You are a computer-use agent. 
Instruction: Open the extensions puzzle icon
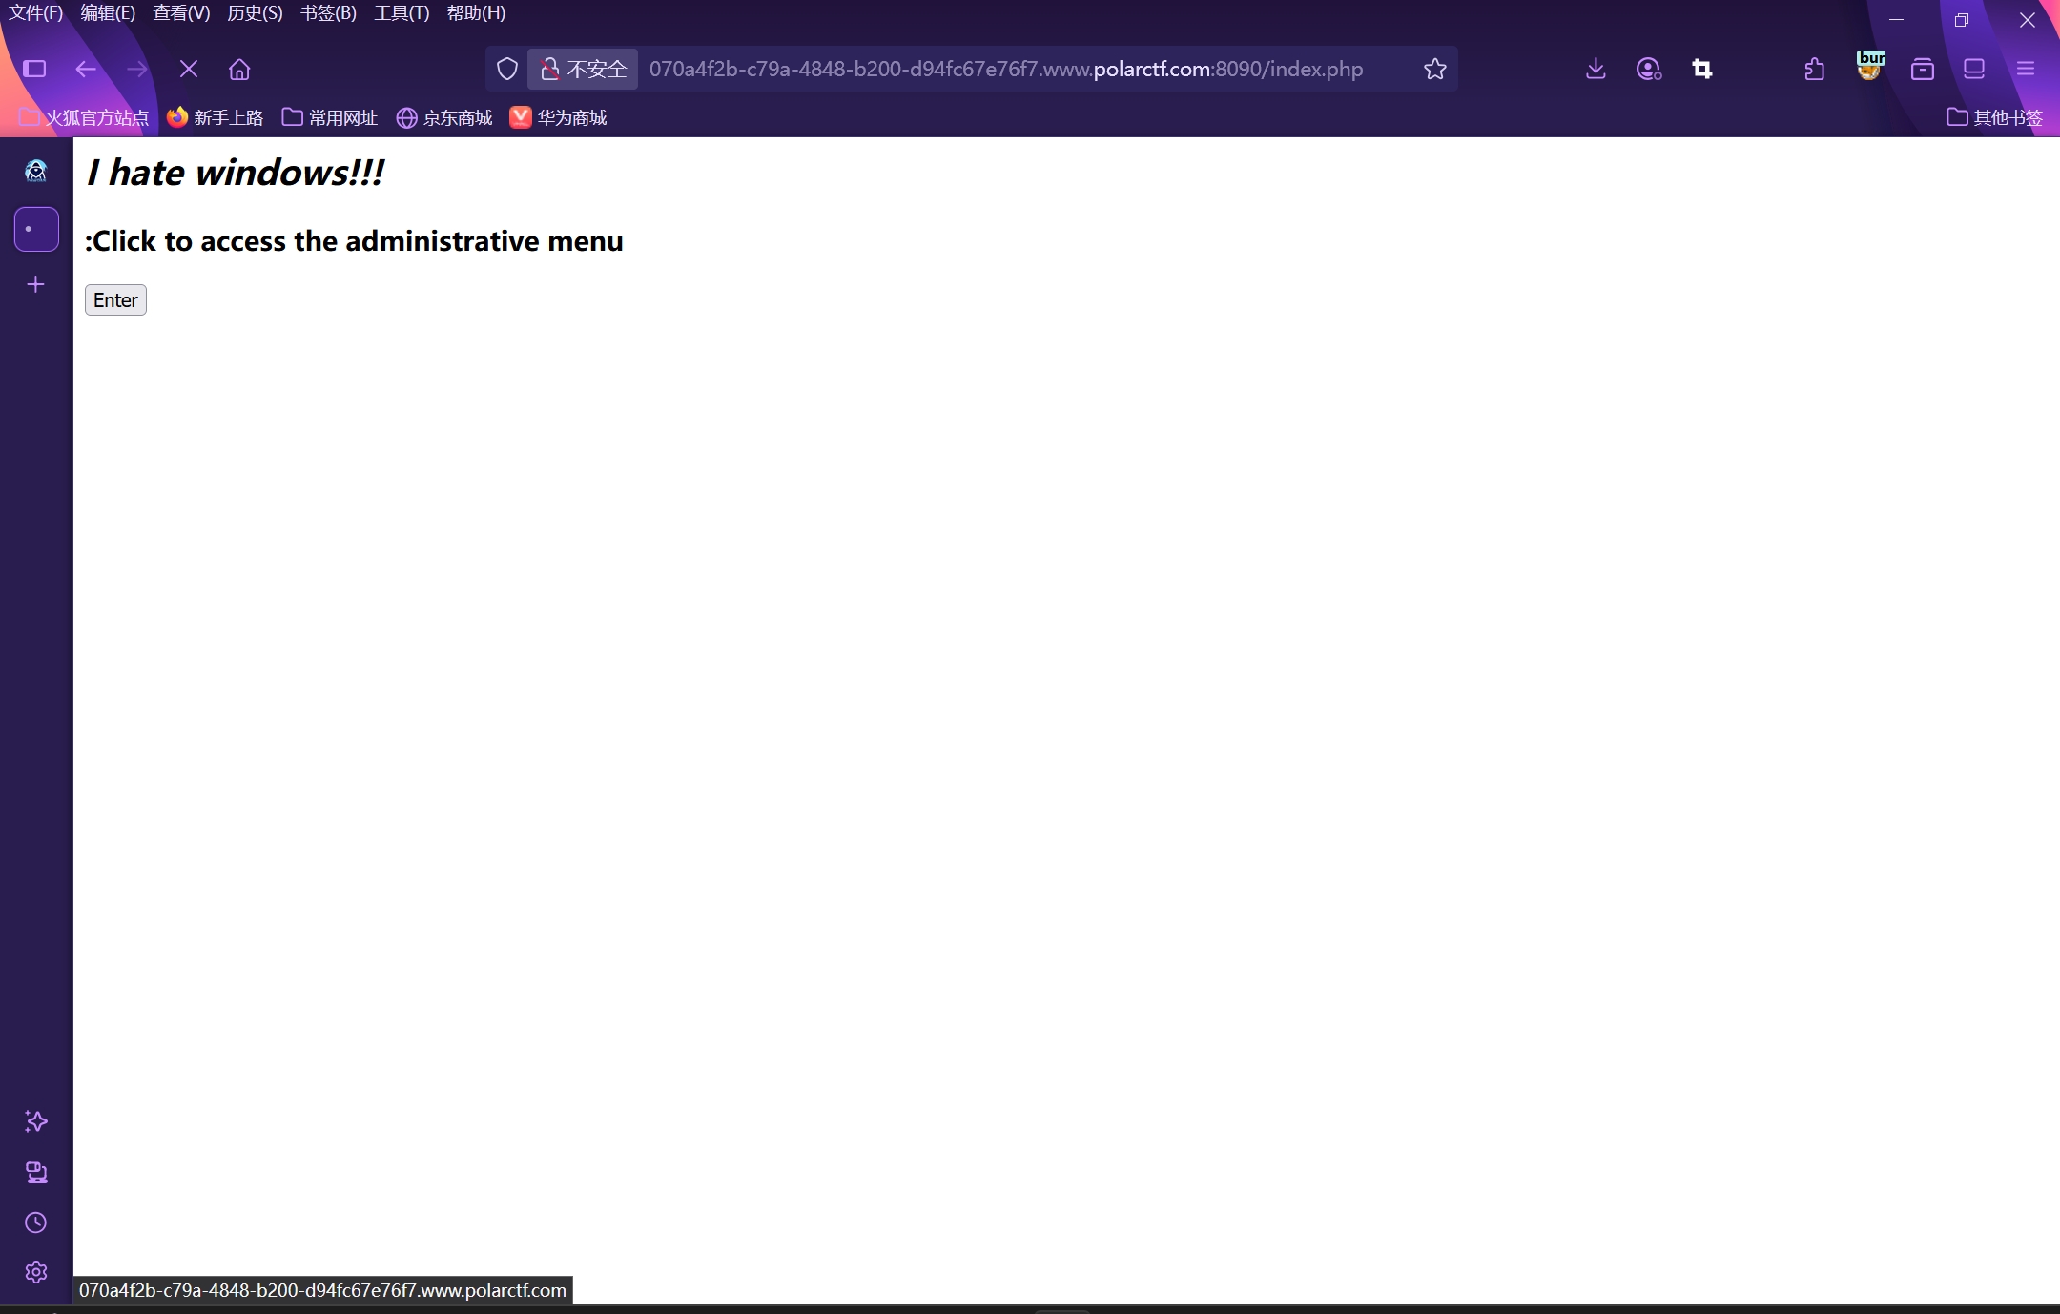tap(1815, 69)
